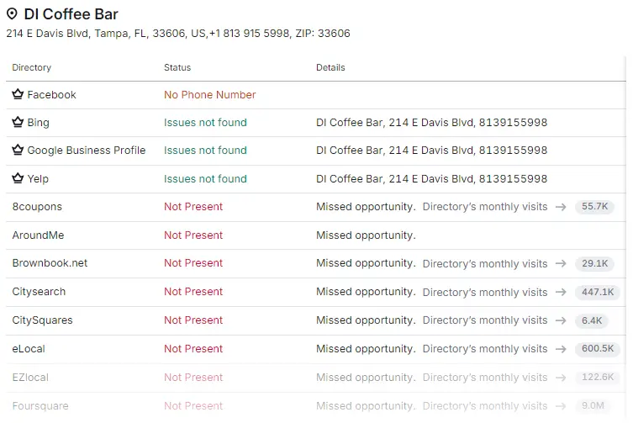Click the crown icon next to Bing

click(x=18, y=122)
